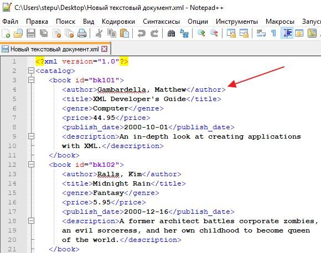Click line number 15 in the margin
The height and width of the screenshot is (253, 321).
(12, 193)
